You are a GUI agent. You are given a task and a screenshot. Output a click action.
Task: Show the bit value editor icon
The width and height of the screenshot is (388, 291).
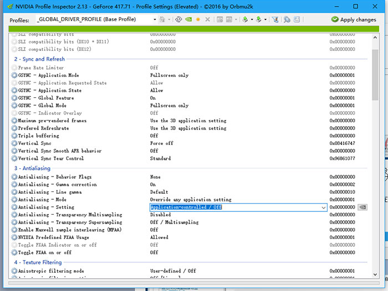coord(297,19)
